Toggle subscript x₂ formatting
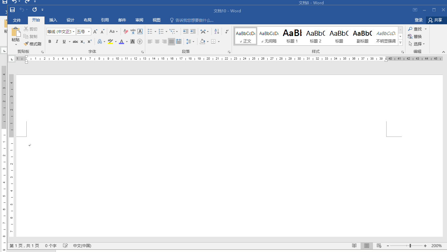447x252 pixels. [x=83, y=42]
